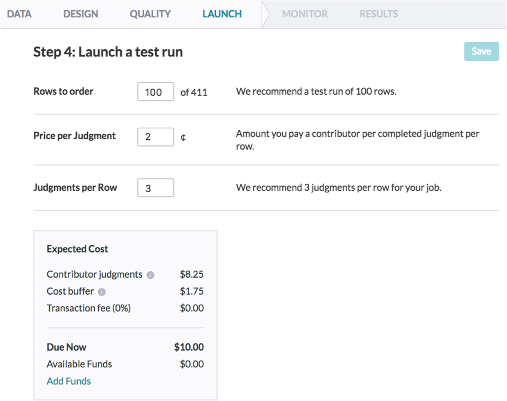Select the $10.00 Due Now amount
The image size is (507, 401).
point(189,347)
